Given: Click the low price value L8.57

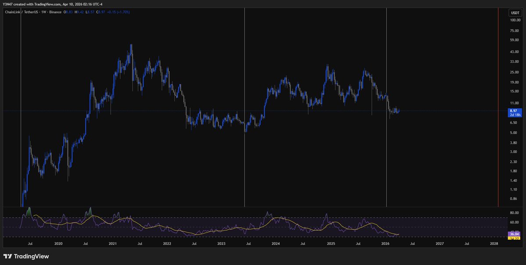Looking at the screenshot, I should click(89, 12).
